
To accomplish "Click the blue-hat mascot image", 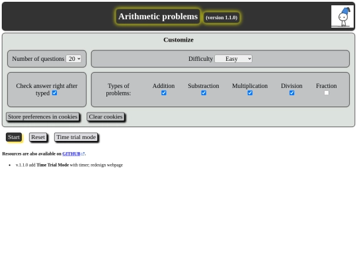I will pyautogui.click(x=342, y=17).
